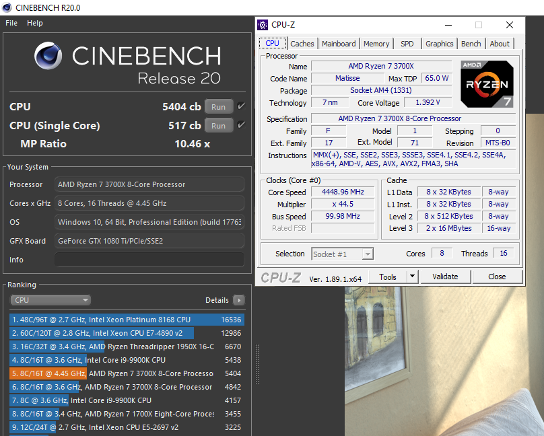Select ranking row Xeon E5-2697 v2
Screen dimensions: 544x436
point(127,427)
